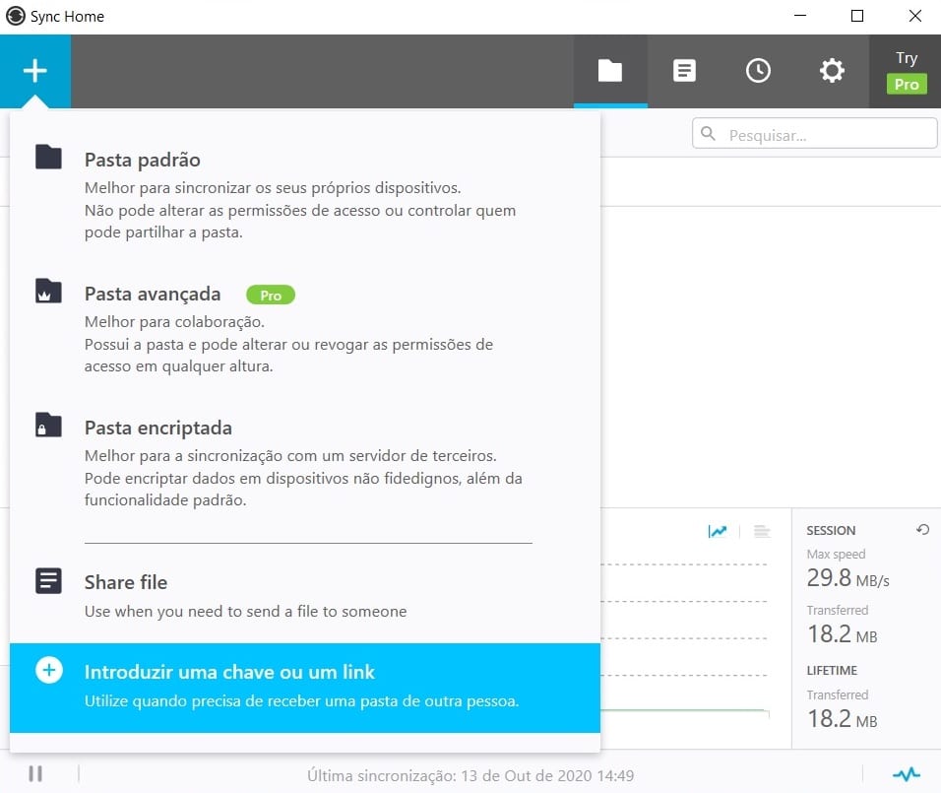Click session Transferred 18.2 MB value below Max speed
Viewport: 941px width, 793px height.
[842, 634]
